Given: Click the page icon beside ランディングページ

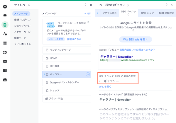Looking at the screenshot, I should point(47,50).
